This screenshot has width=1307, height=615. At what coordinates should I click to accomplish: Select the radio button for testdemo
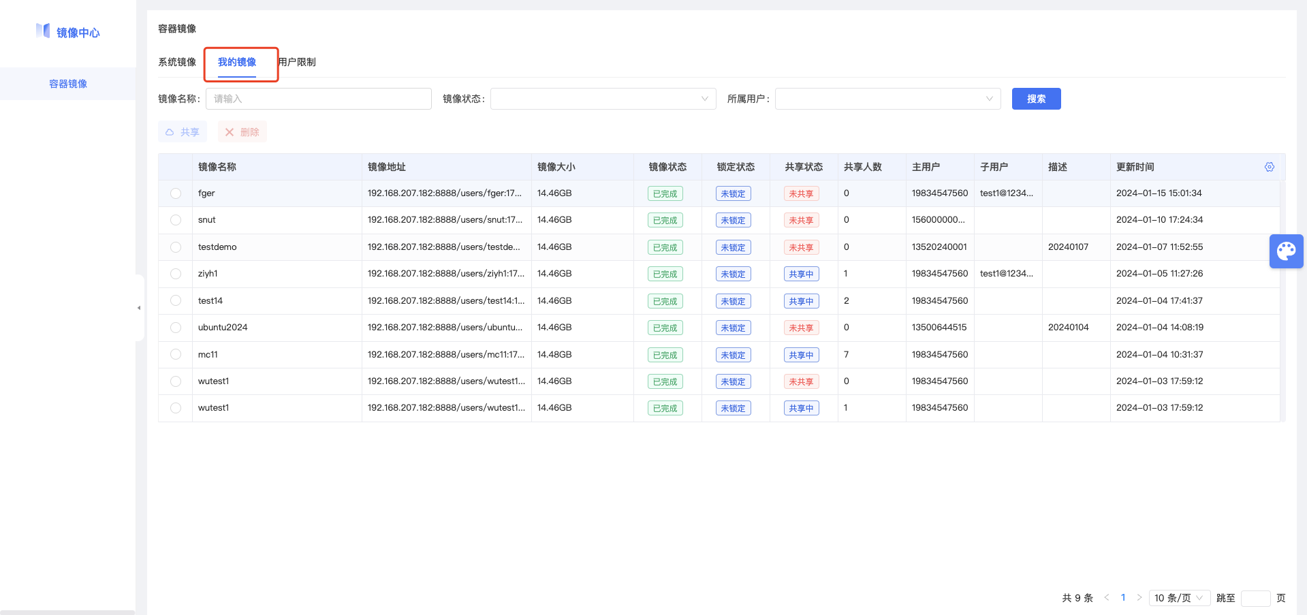[x=176, y=247]
